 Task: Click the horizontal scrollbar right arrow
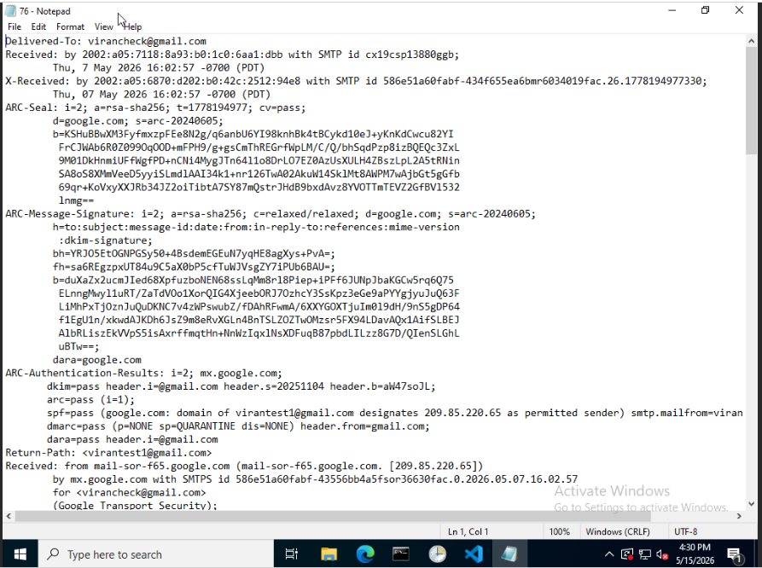coord(739,516)
